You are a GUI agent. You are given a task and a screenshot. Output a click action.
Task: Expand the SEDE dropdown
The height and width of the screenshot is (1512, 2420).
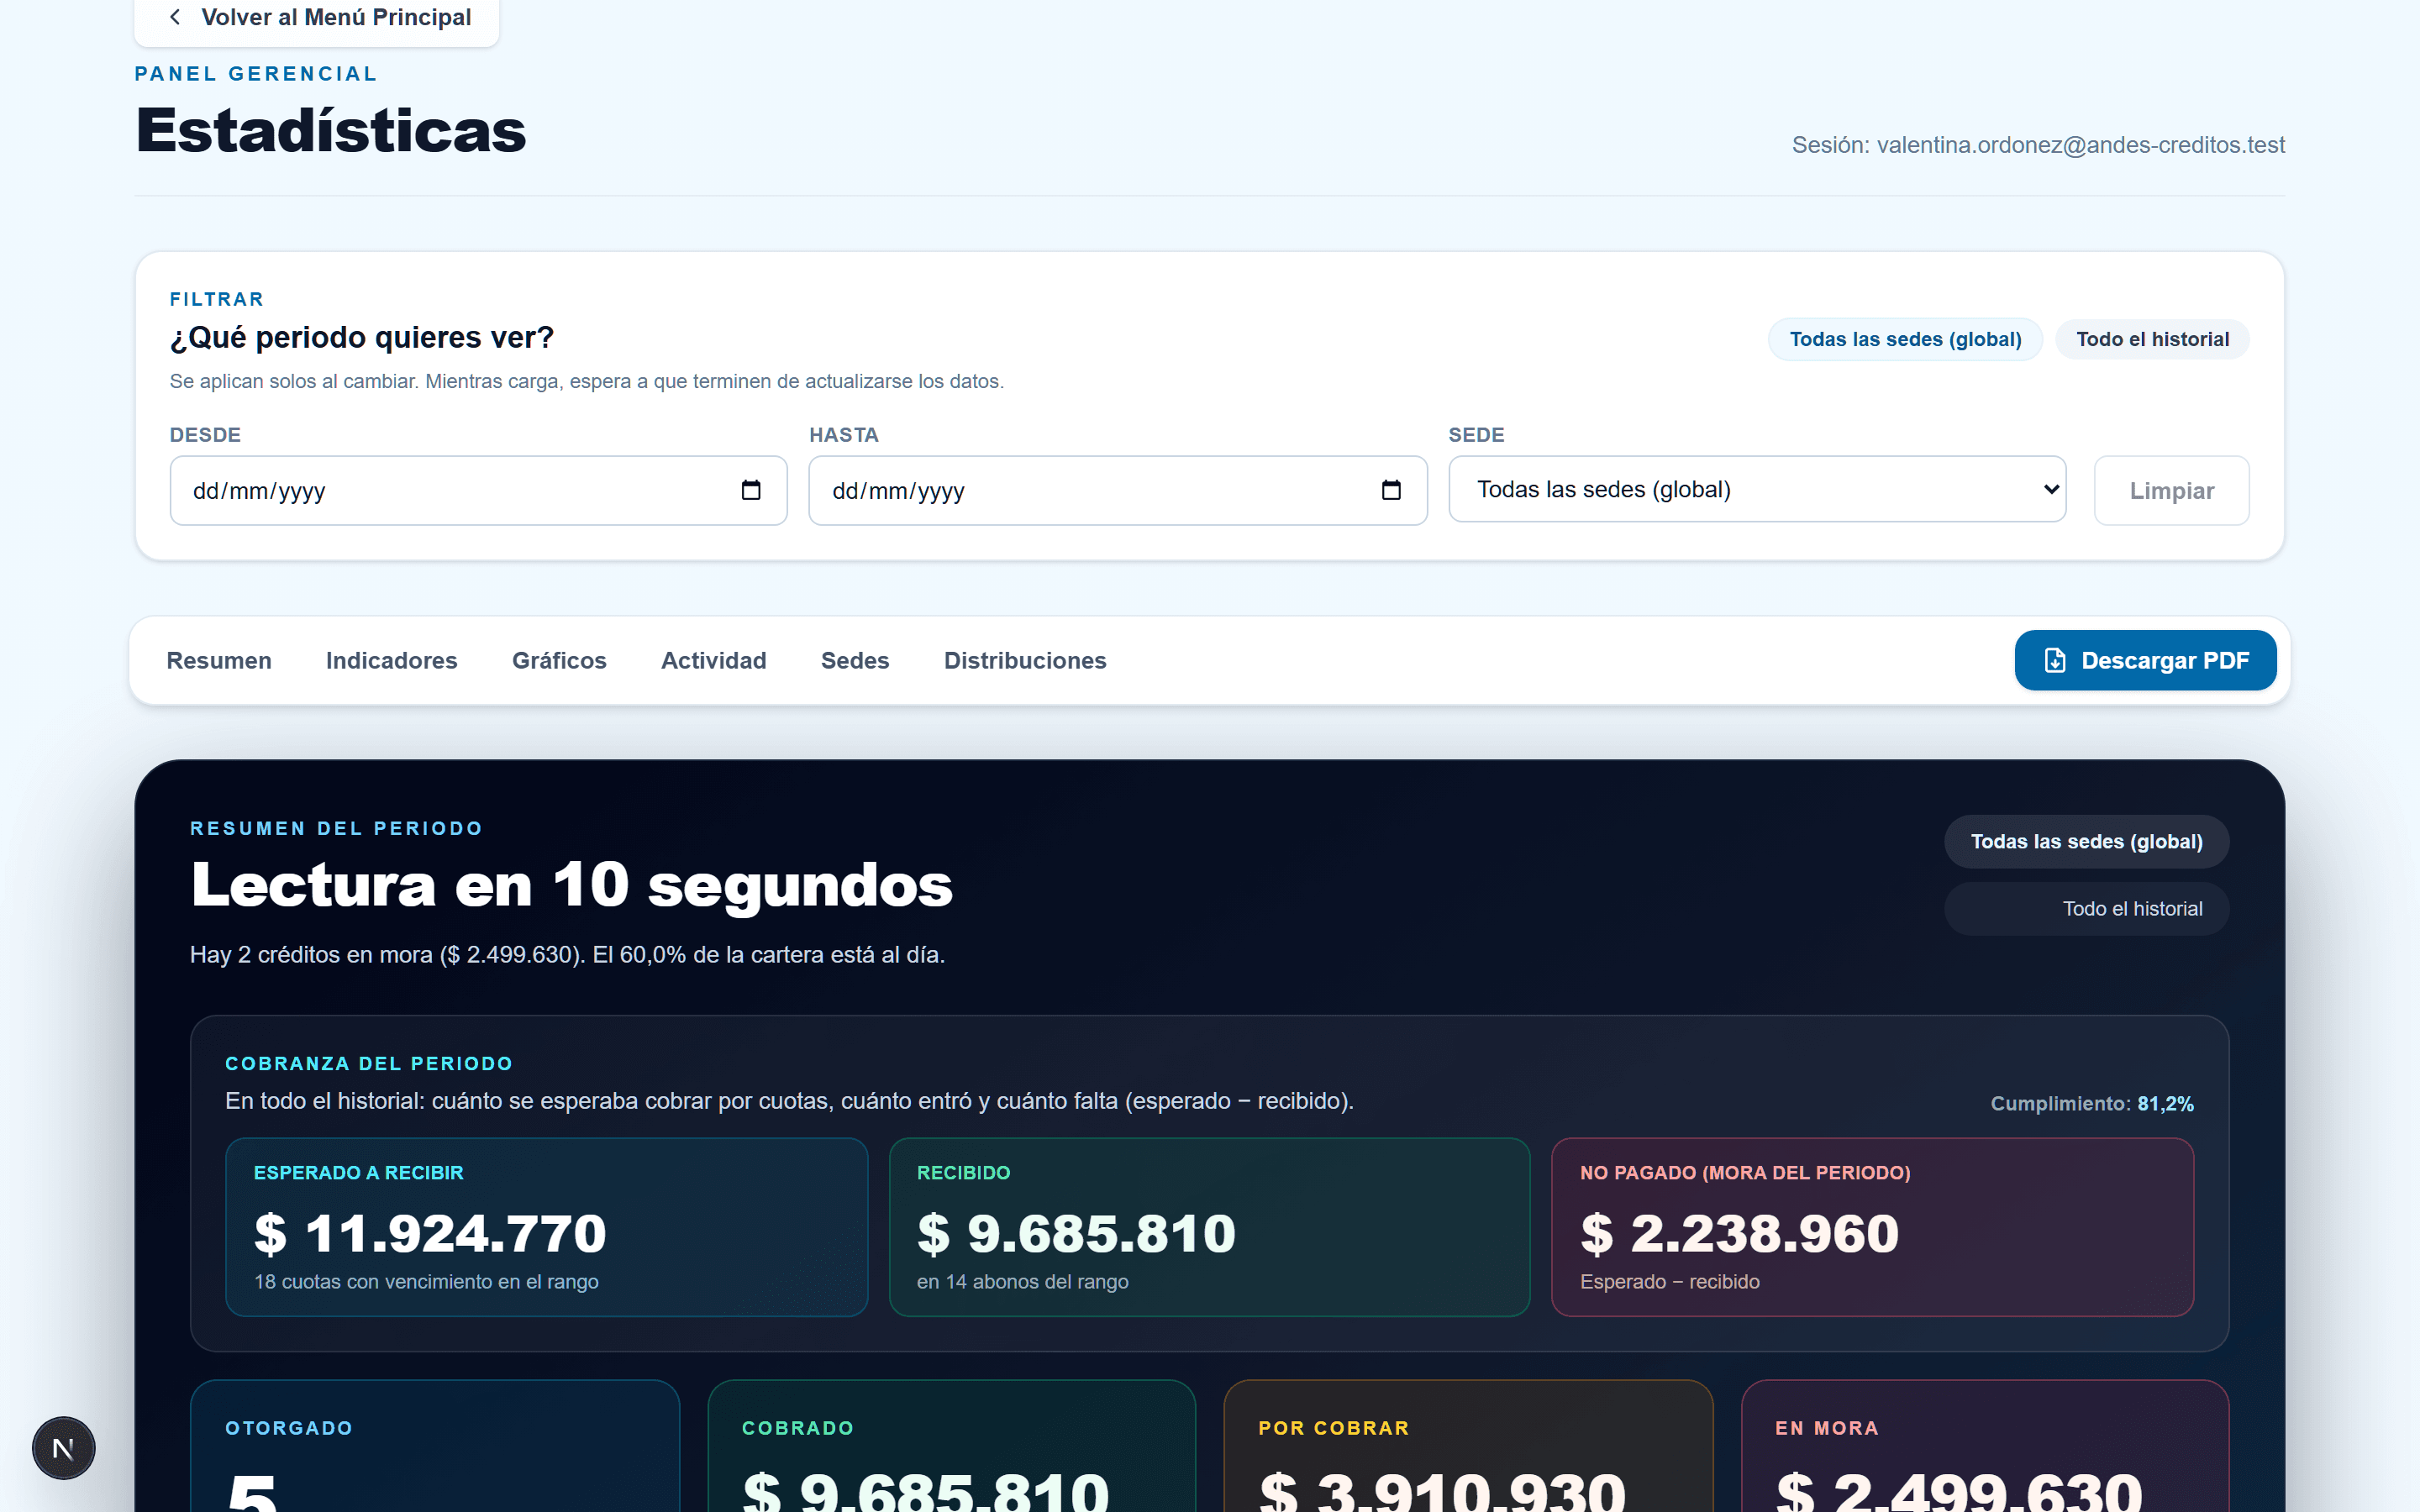click(x=1757, y=489)
